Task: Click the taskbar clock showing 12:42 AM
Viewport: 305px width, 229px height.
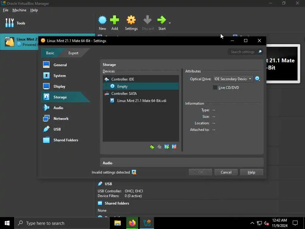Action: pyautogui.click(x=279, y=223)
